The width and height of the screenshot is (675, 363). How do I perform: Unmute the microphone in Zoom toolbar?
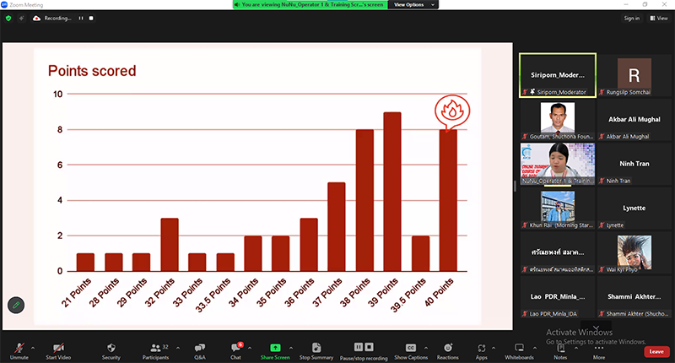(19, 350)
